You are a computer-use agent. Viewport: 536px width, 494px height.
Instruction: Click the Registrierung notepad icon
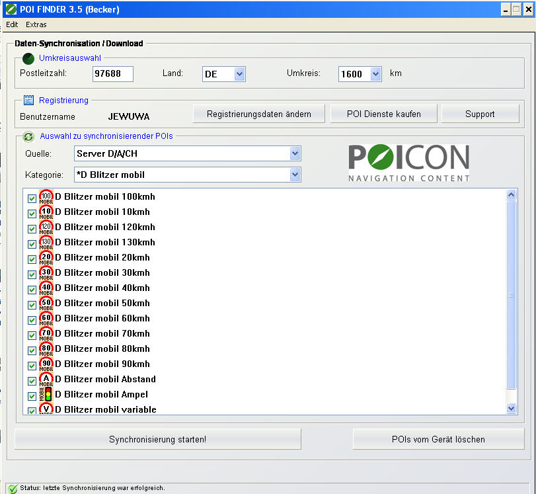pyautogui.click(x=28, y=101)
